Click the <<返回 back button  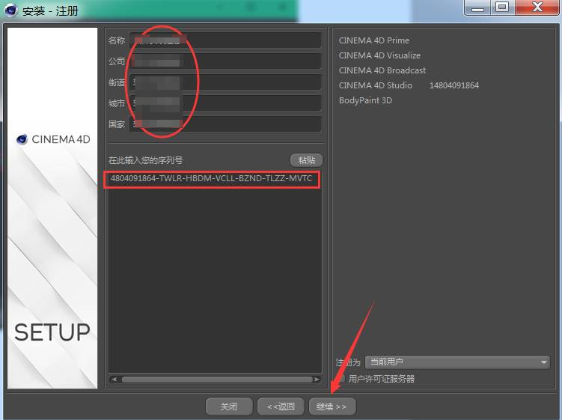pos(281,407)
